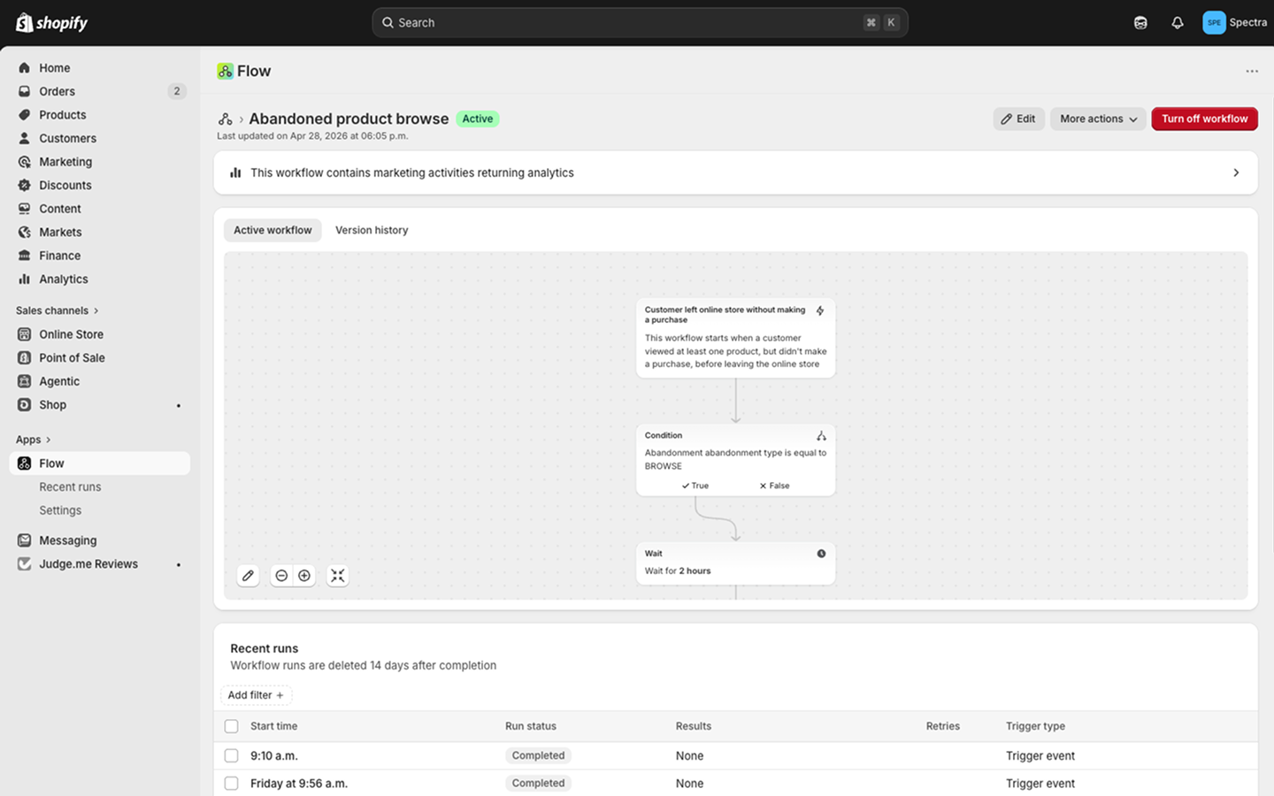Open the three-dot page menu

point(1252,71)
